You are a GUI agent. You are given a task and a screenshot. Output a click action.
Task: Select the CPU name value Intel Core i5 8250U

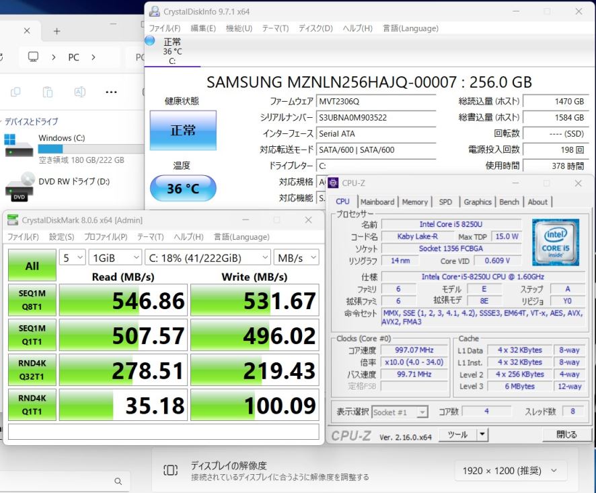451,224
